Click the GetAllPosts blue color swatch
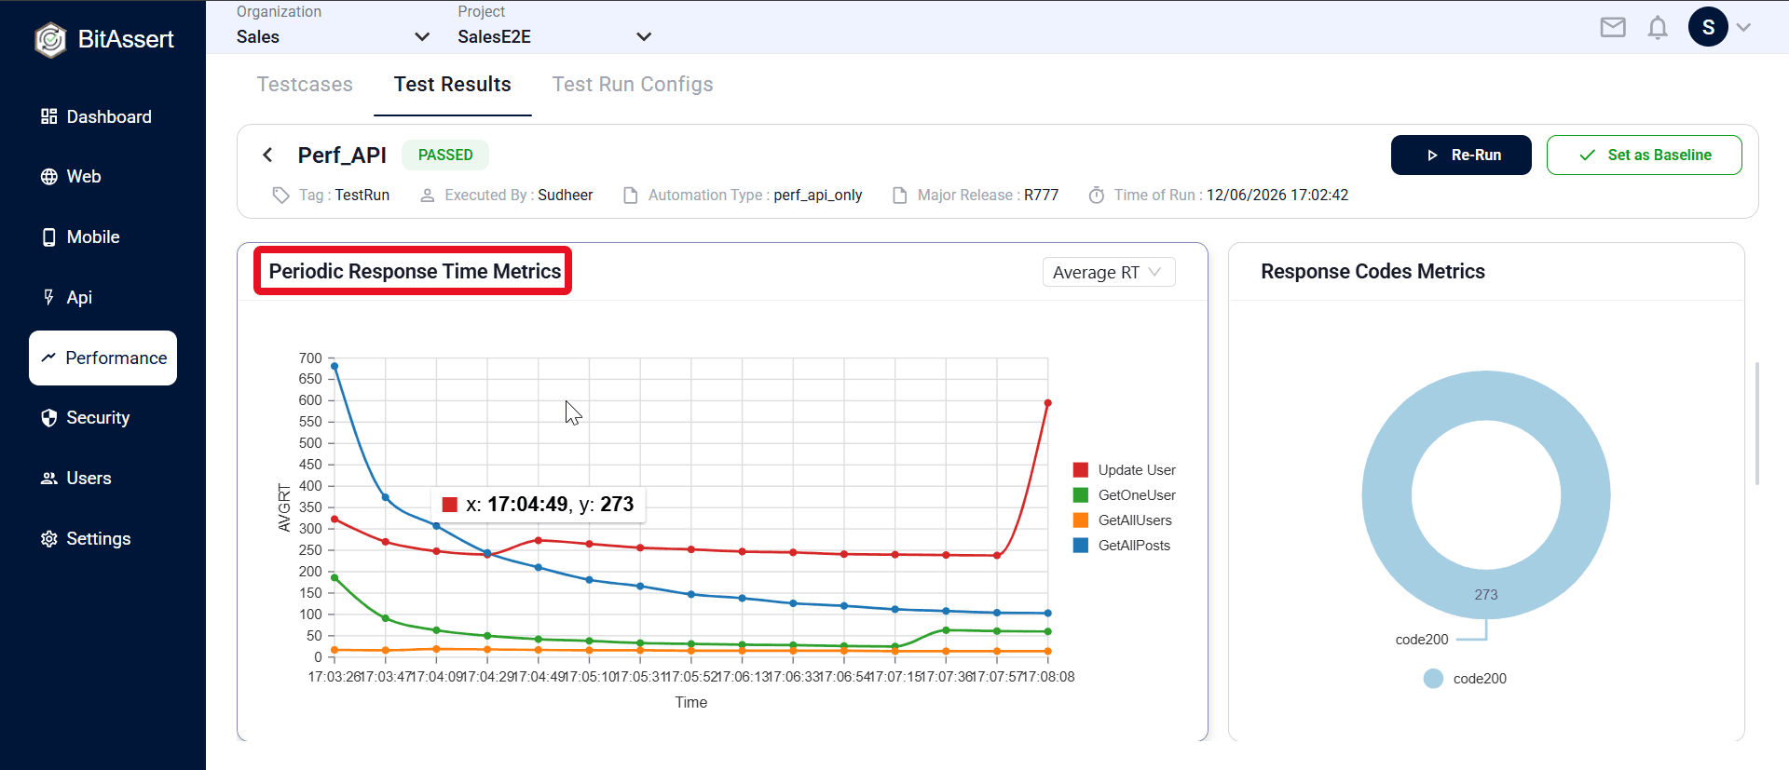The image size is (1789, 770). (x=1081, y=546)
